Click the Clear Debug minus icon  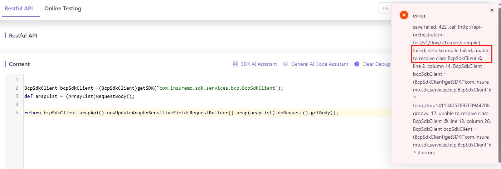(357, 64)
